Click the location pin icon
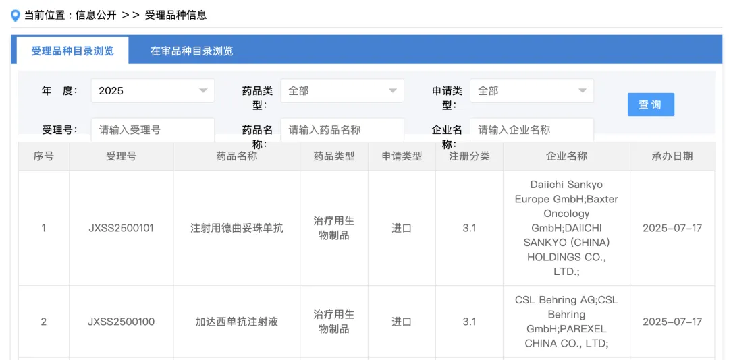Viewport: 729px width, 360px height. pyautogui.click(x=16, y=15)
